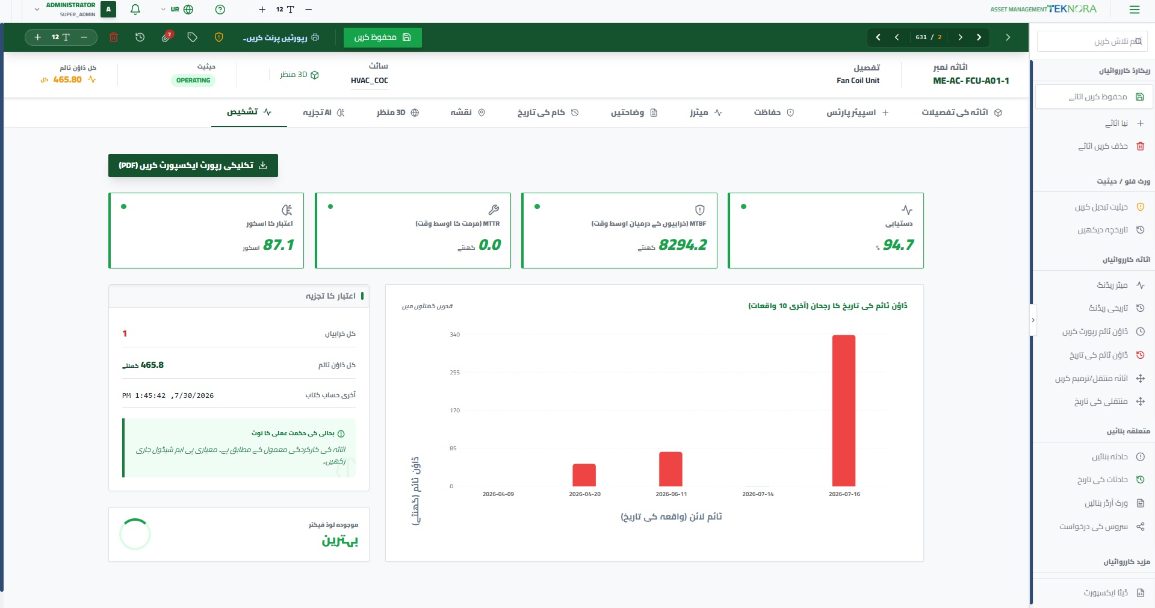Image resolution: width=1155 pixels, height=608 pixels.
Task: Click the tag label icon in toolbar
Action: tap(193, 37)
